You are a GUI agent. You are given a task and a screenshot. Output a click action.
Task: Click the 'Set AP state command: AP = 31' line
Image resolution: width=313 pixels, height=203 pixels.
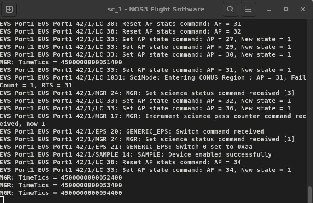point(145,70)
